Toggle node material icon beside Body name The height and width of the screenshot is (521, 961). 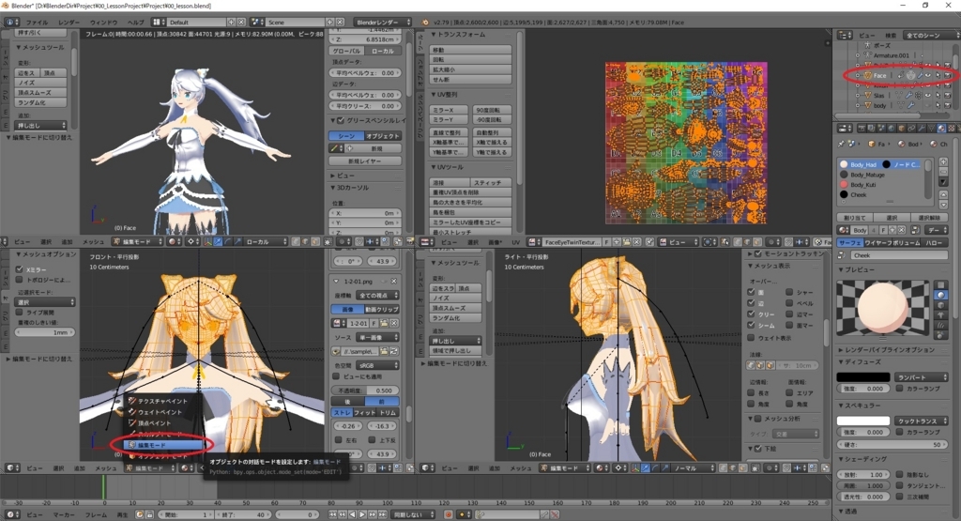click(x=915, y=230)
